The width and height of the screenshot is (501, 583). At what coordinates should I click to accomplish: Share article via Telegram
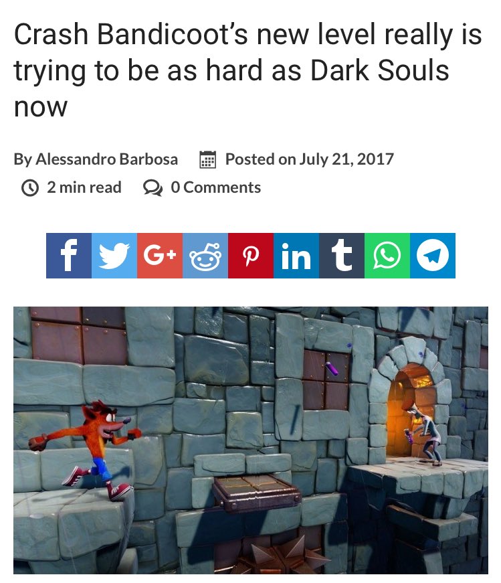tap(433, 256)
